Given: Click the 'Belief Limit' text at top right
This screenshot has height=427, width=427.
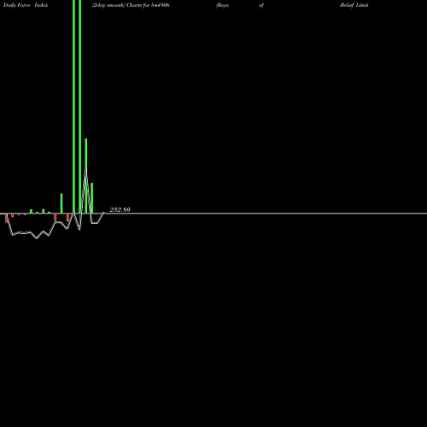Looking at the screenshot, I should (x=354, y=5).
